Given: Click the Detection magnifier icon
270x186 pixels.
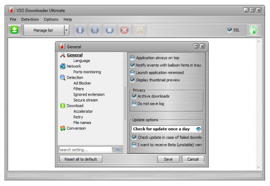Looking at the screenshot, I should tap(63, 78).
